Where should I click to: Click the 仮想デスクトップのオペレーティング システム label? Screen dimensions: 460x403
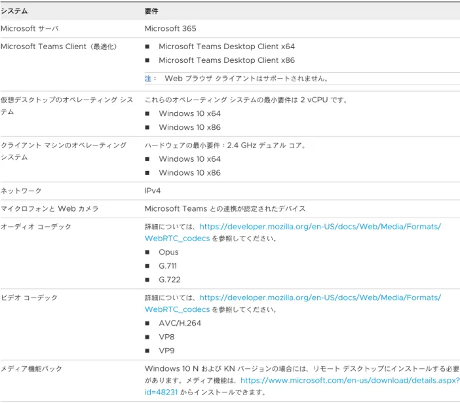pos(67,106)
